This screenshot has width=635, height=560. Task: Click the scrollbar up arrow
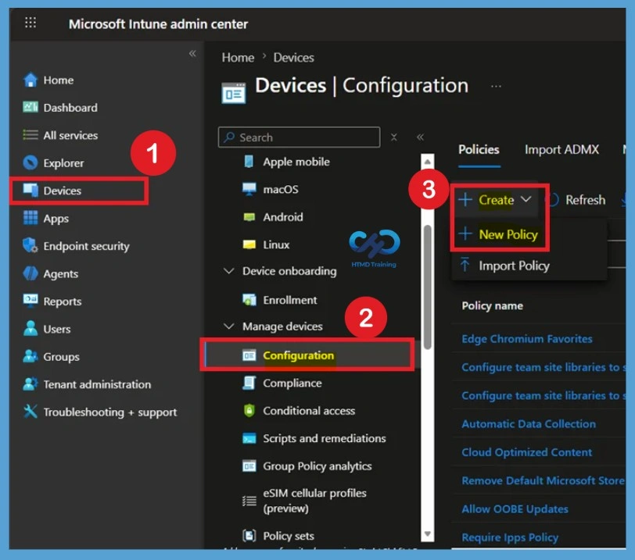tap(427, 162)
